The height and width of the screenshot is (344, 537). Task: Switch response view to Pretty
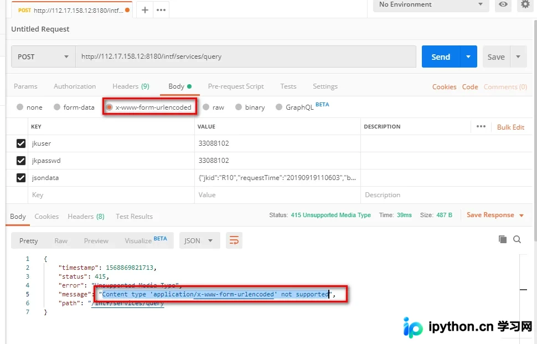coord(28,241)
